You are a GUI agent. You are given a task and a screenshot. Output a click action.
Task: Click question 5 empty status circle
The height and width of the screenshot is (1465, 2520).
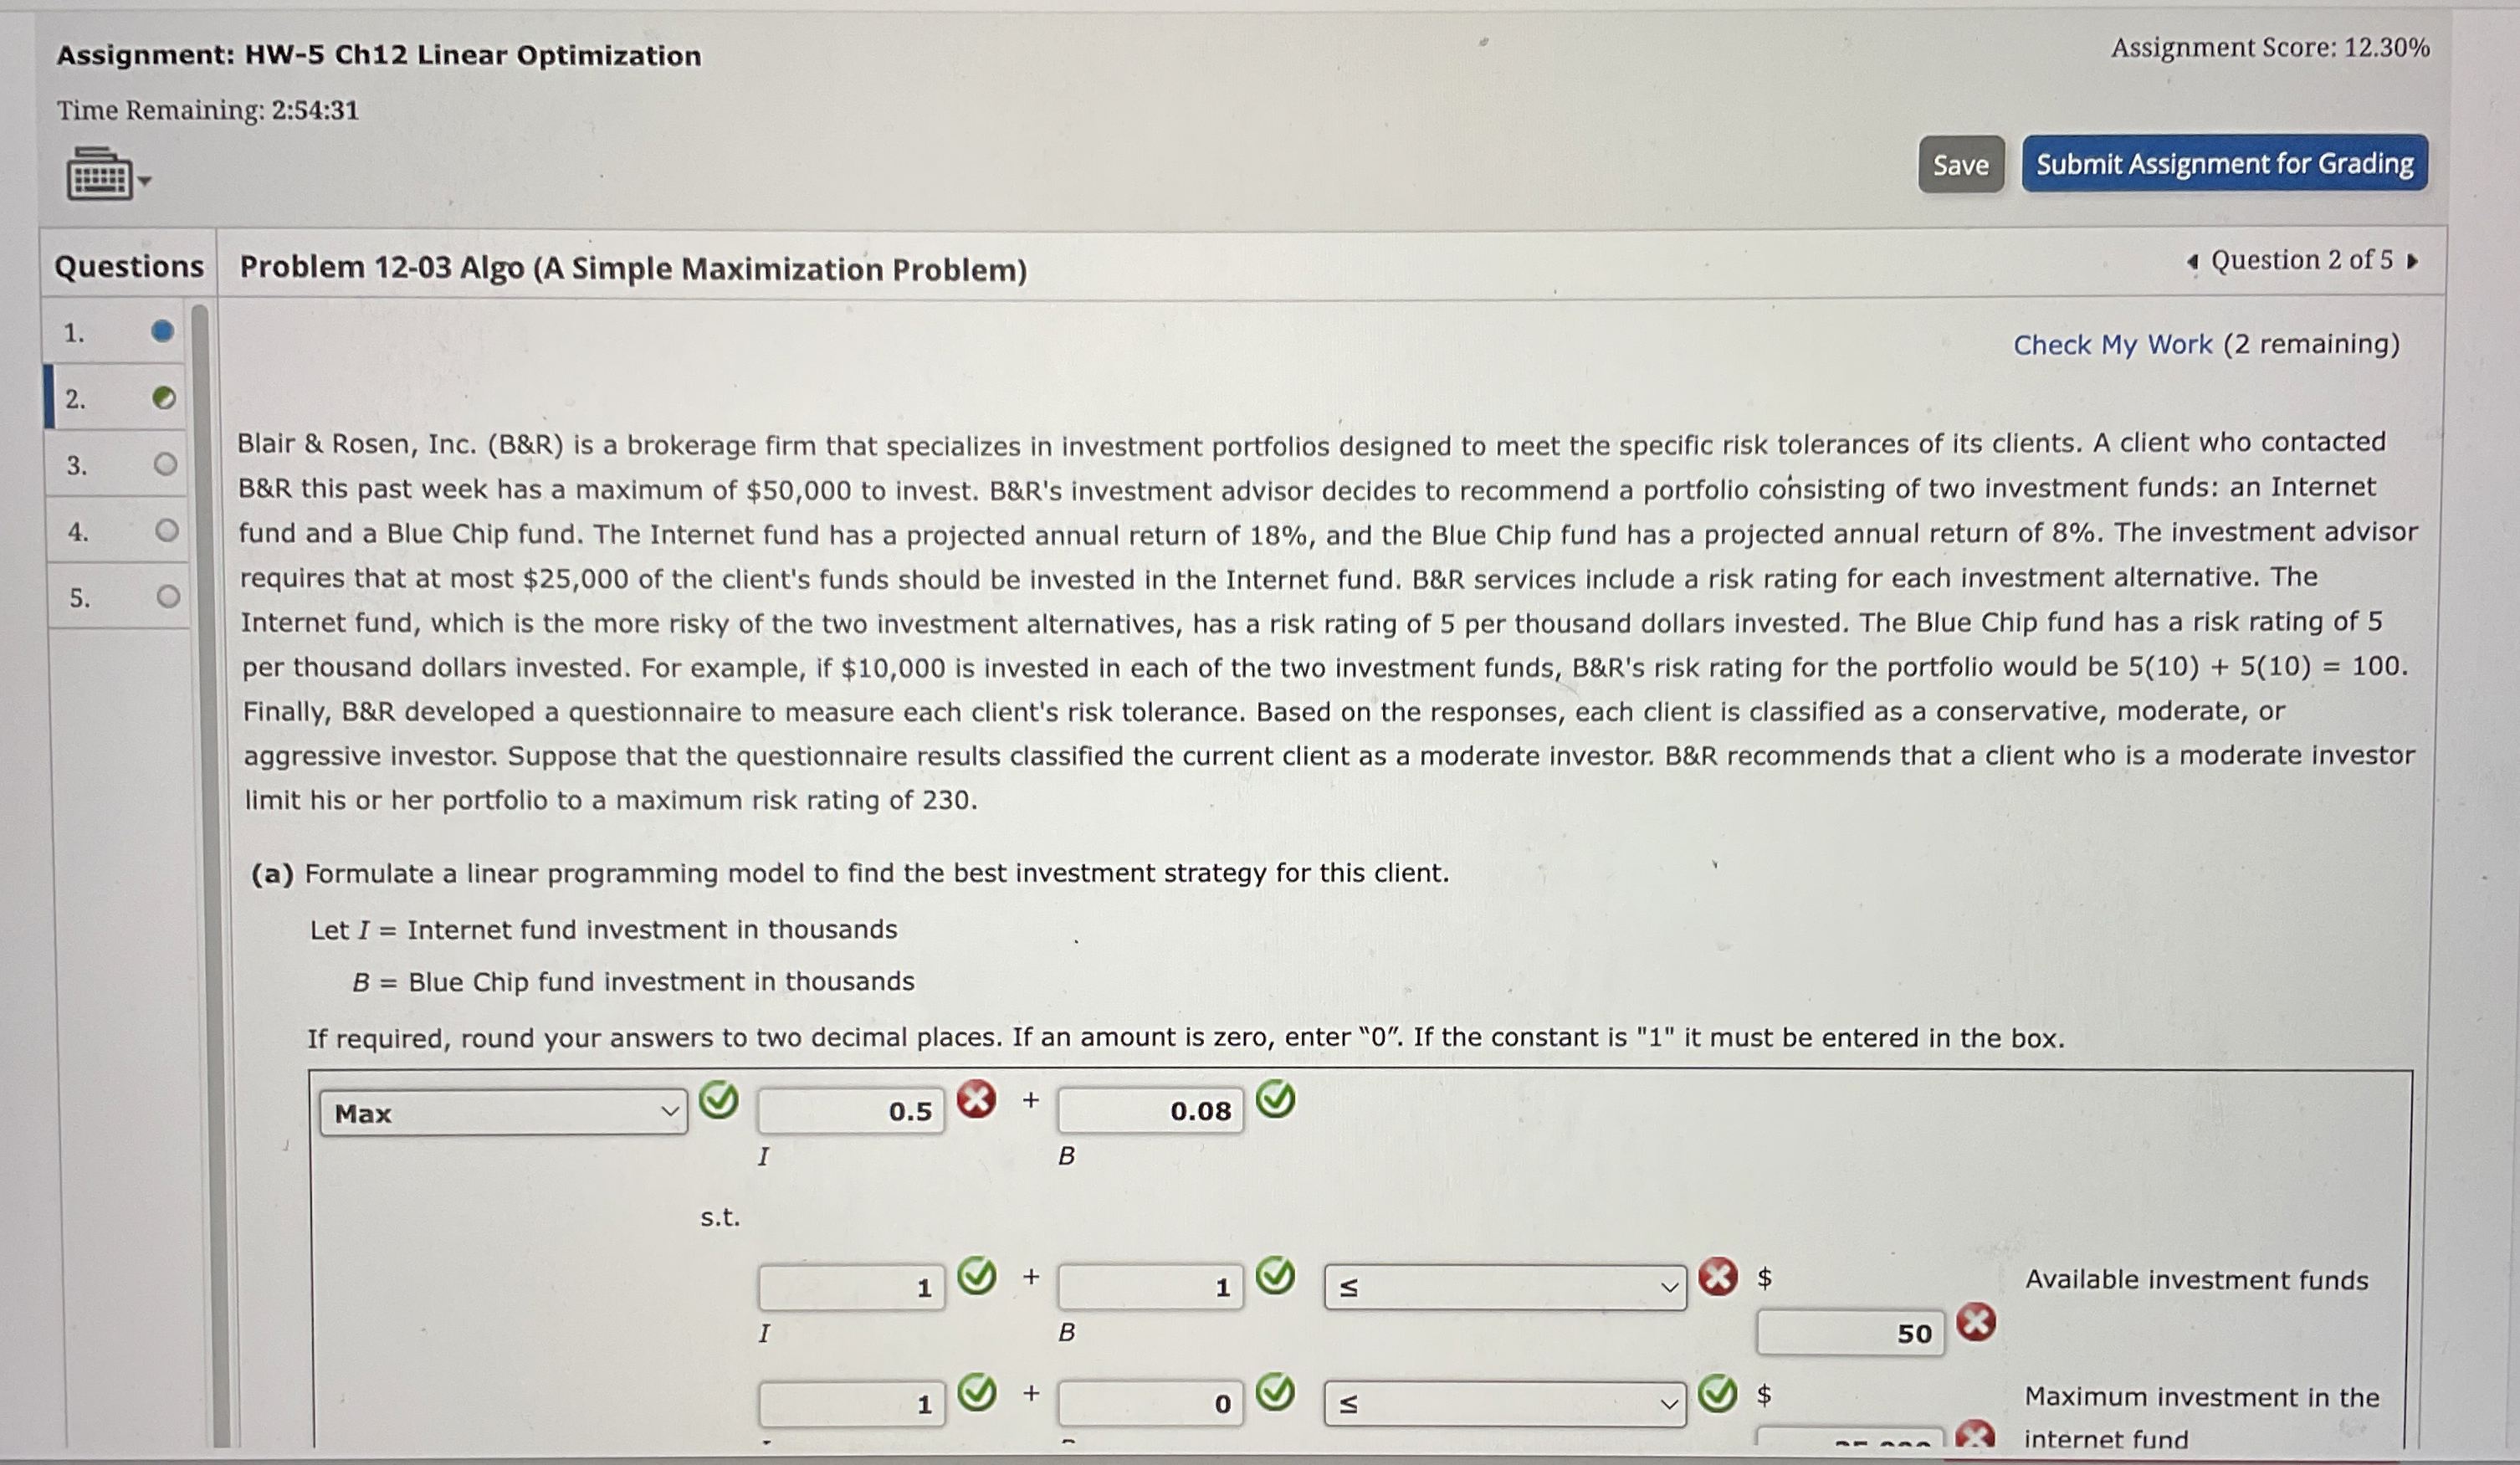168,597
